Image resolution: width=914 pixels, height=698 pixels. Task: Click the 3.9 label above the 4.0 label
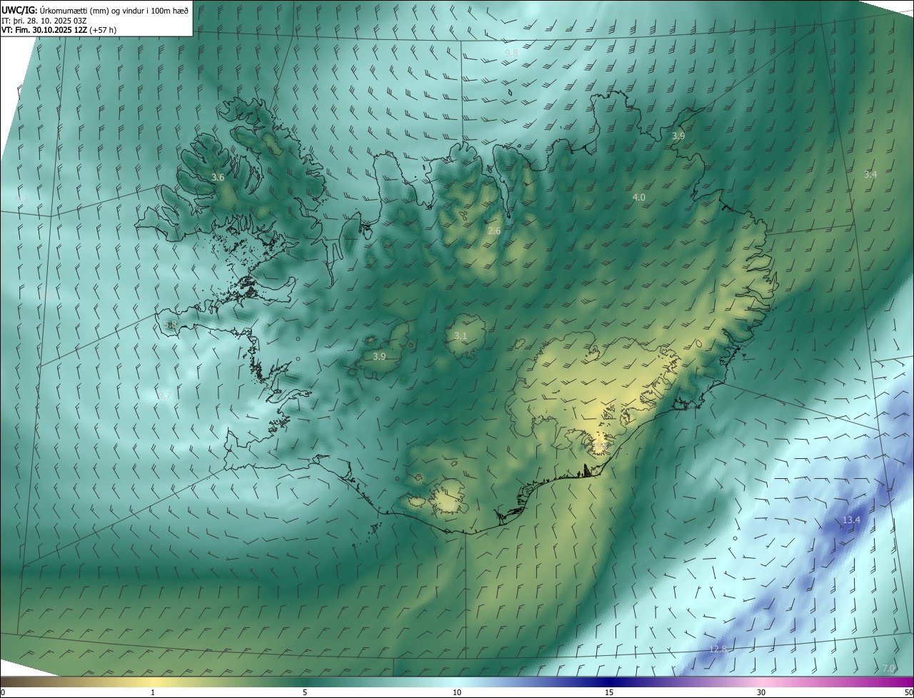[x=678, y=136]
